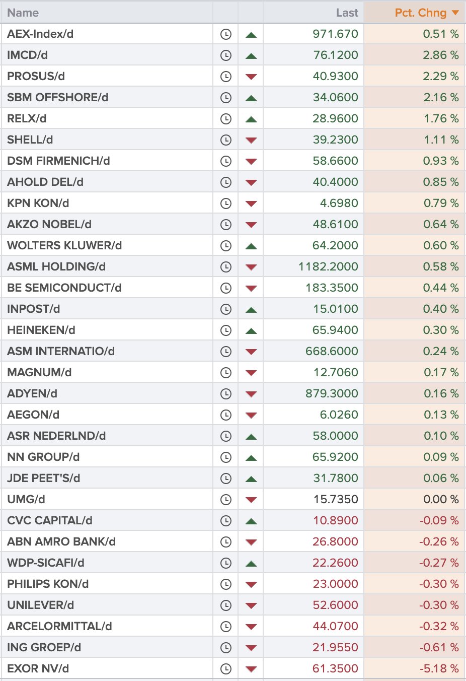Viewport: 466px width, 681px height.
Task: Select the RELX/d row name
Action: coord(27,119)
